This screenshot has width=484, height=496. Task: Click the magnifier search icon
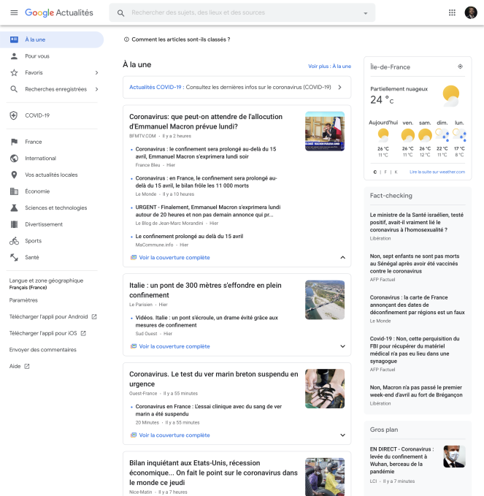pos(120,13)
